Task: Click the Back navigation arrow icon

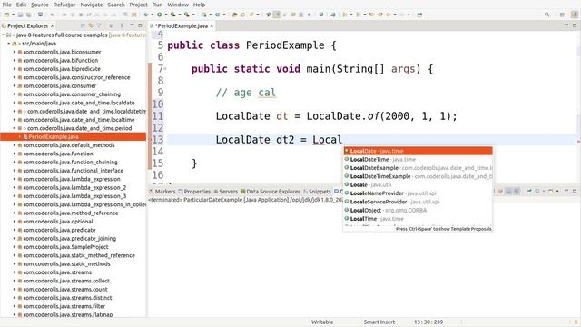Action: [389, 15]
